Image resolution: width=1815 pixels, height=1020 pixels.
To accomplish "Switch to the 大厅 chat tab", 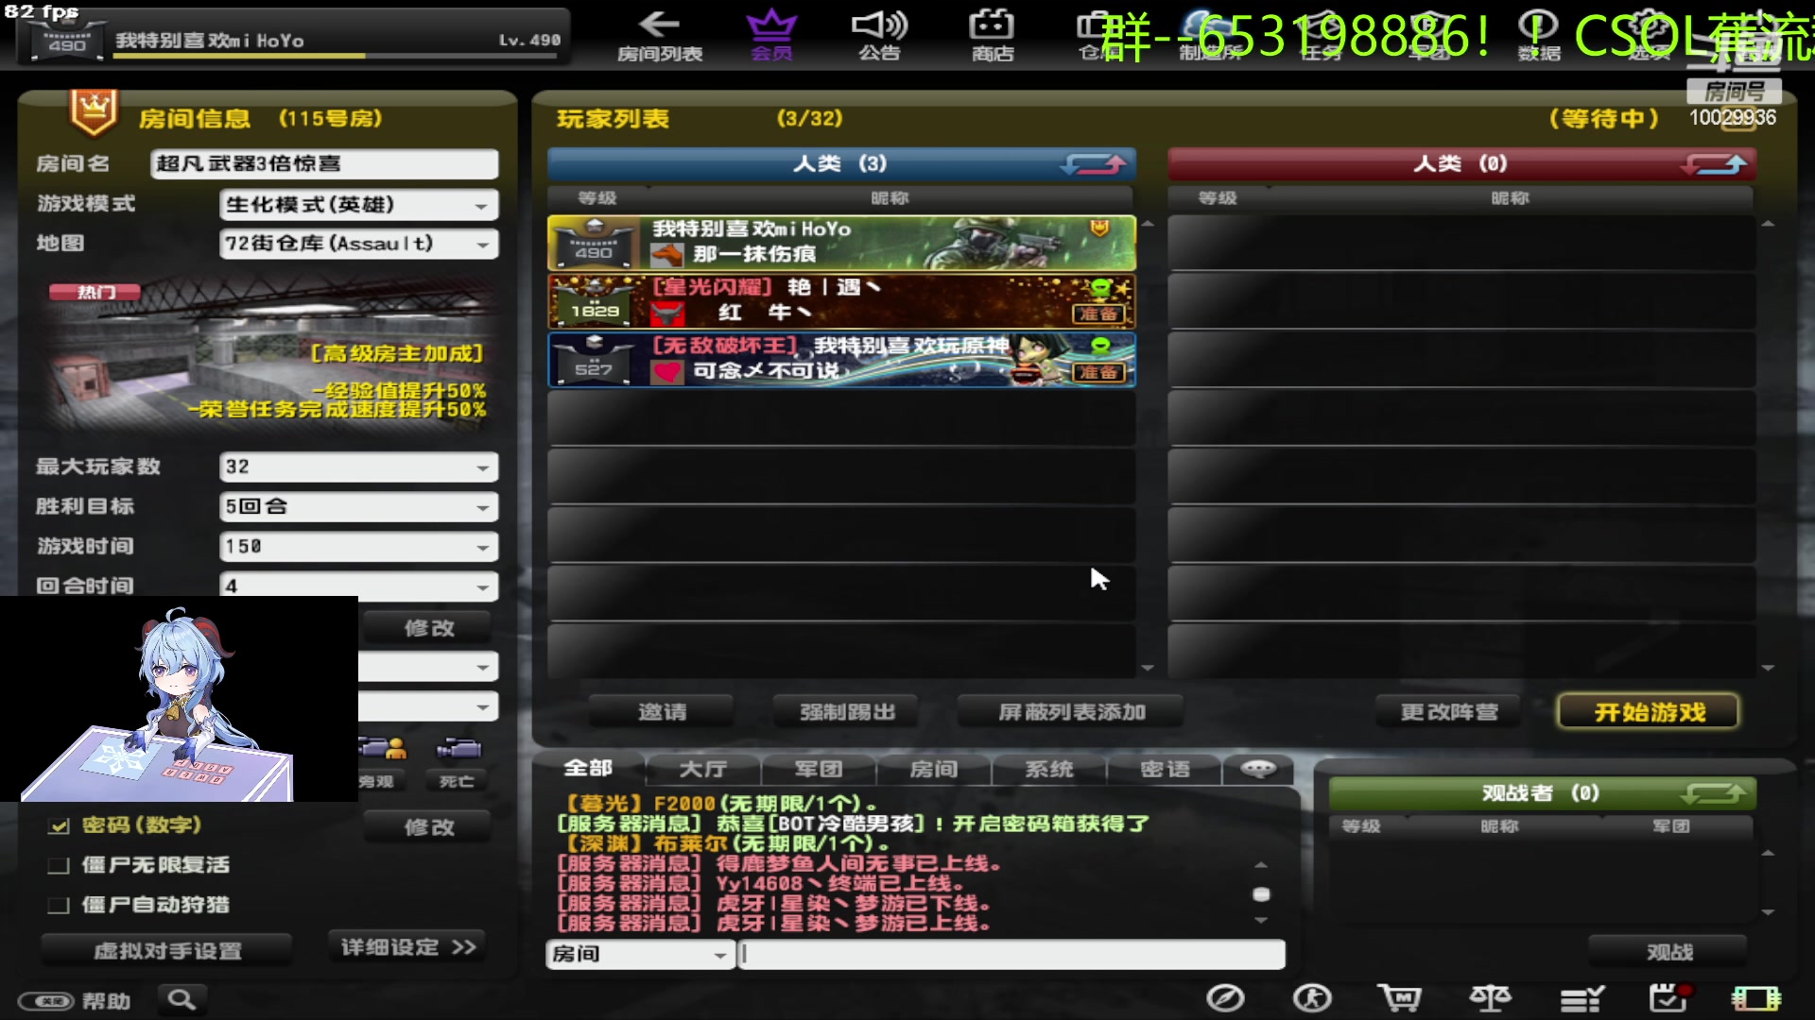I will 703,770.
